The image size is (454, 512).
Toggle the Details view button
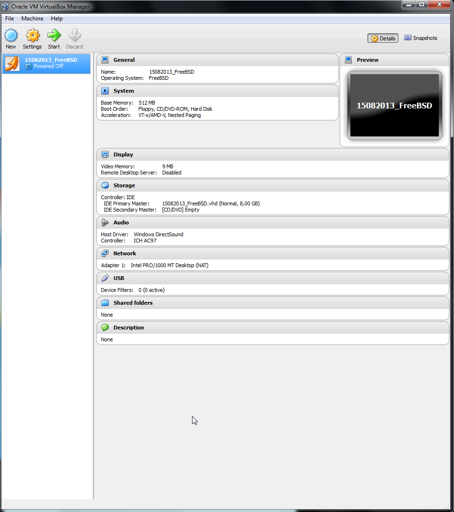[383, 39]
